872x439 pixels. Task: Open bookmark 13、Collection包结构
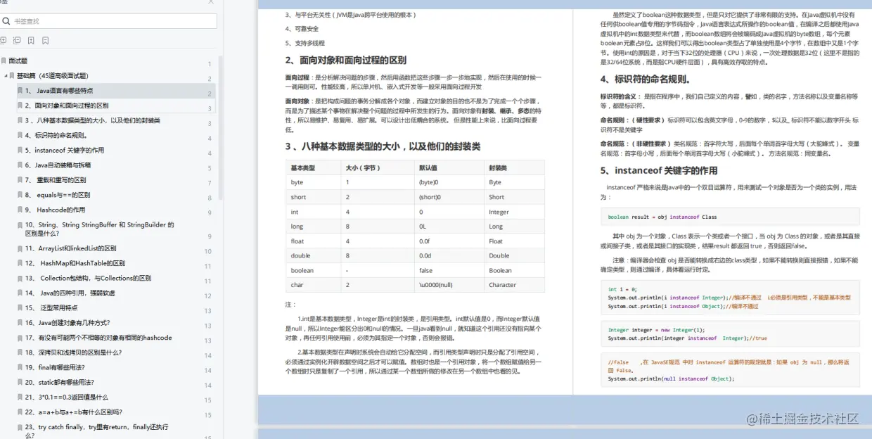pos(89,278)
